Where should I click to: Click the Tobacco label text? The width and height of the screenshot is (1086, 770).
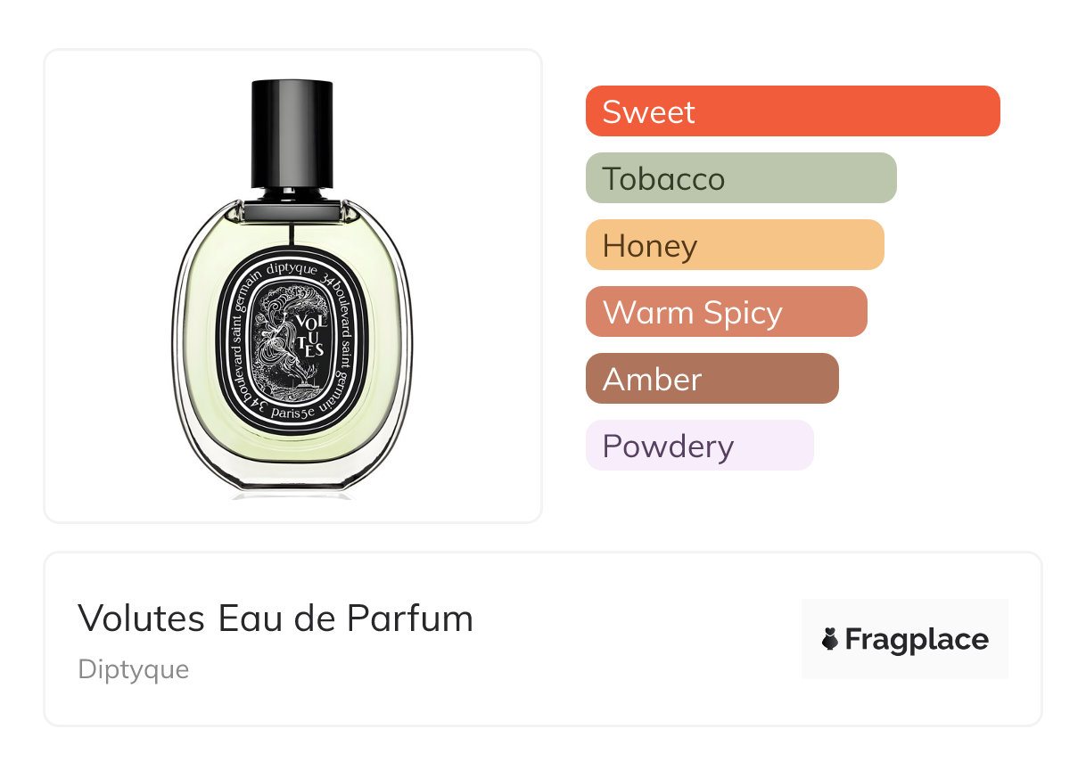pyautogui.click(x=663, y=179)
